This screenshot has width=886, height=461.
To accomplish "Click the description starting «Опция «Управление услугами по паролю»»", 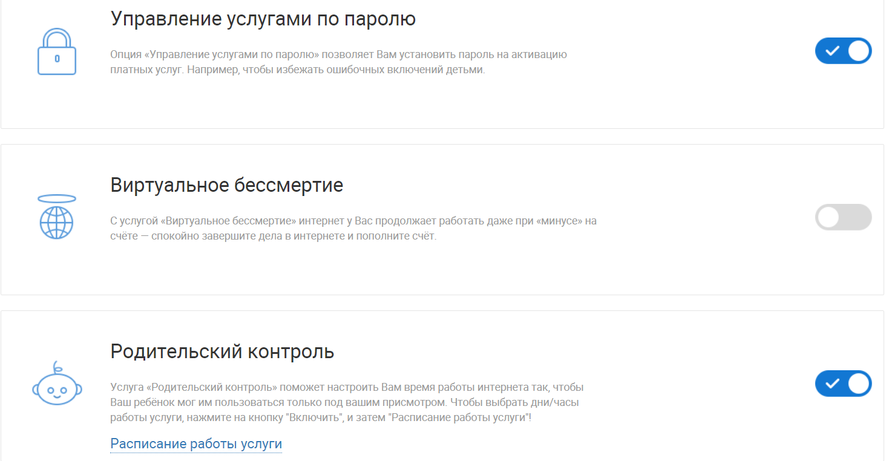I will pos(338,62).
